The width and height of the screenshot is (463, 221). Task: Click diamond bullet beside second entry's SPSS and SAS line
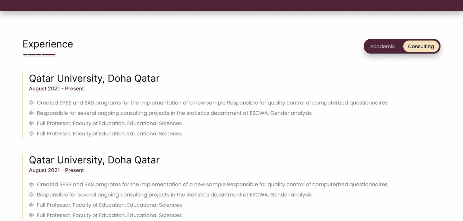(31, 184)
